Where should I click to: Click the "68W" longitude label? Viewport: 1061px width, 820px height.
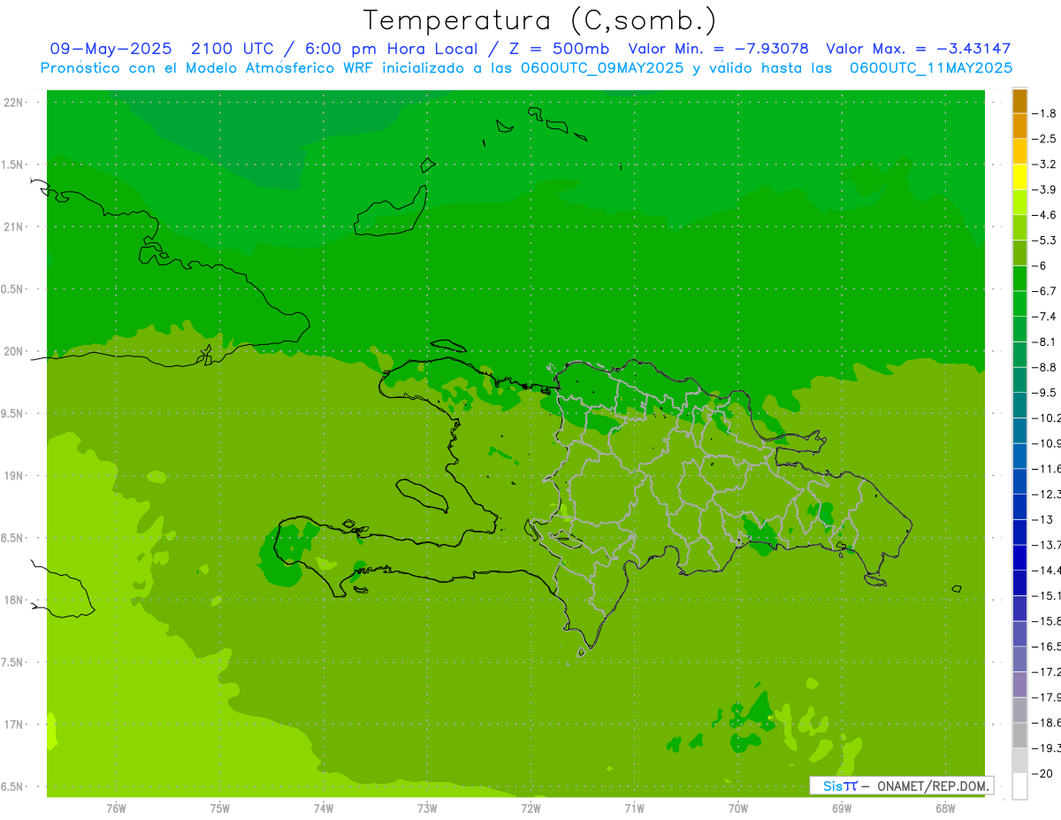pyautogui.click(x=945, y=808)
